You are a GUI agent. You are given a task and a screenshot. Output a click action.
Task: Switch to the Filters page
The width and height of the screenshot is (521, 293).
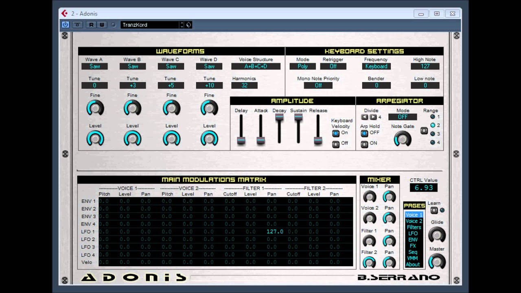(414, 227)
